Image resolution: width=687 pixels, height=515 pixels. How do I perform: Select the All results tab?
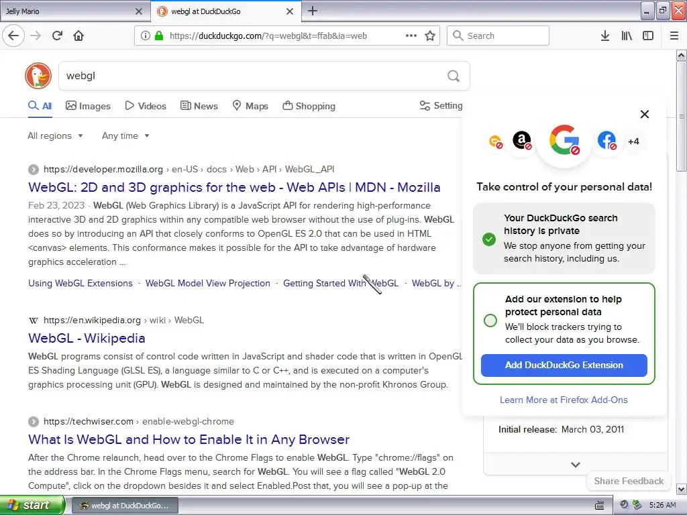click(40, 106)
